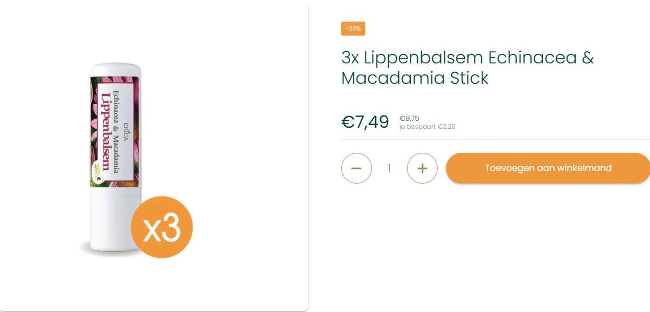Open the lip balm stick product image
This screenshot has height=312, width=650.
pos(115,156)
